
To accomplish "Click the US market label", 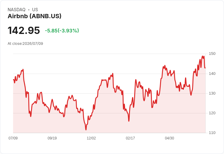I will click(x=35, y=10).
